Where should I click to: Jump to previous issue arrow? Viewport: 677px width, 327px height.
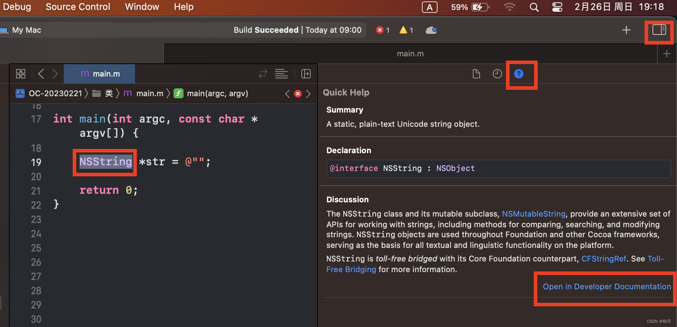[x=287, y=94]
